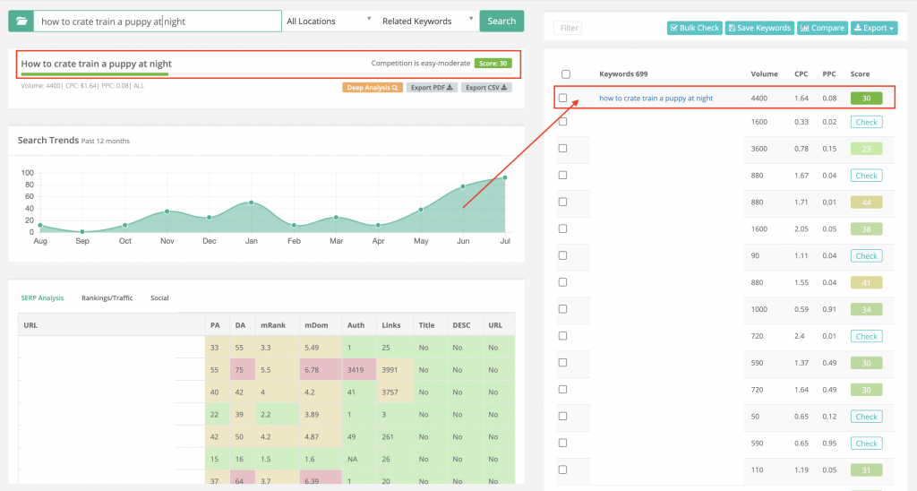
Task: Click Check button in the row with CPC 2.4
Action: (866, 337)
